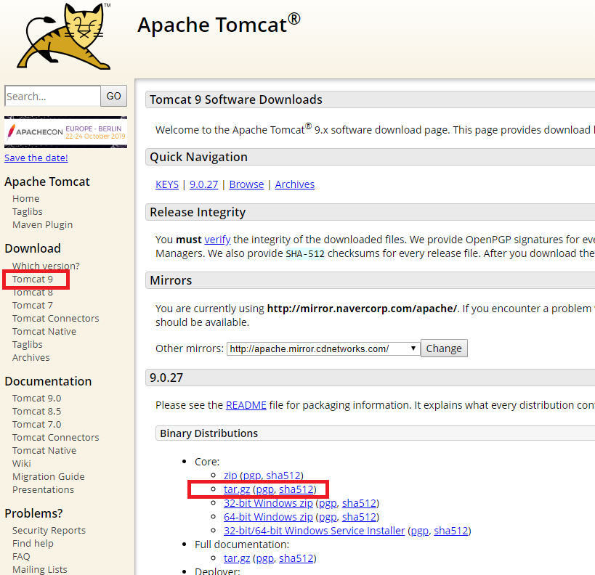Select Tomcat 9 in the Download menu

coord(33,280)
